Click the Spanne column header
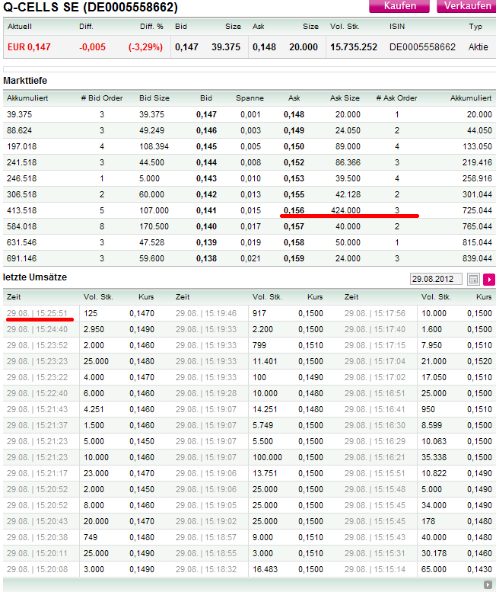Image resolution: width=496 pixels, height=592 pixels. [x=250, y=98]
